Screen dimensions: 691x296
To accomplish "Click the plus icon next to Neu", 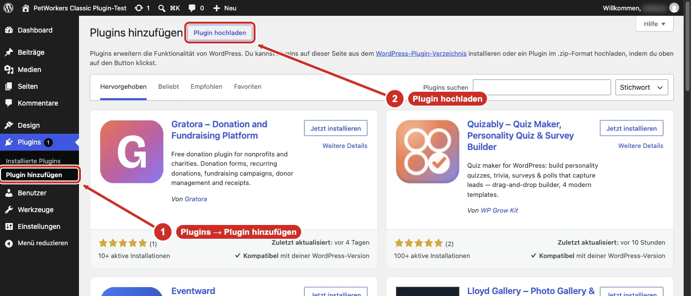I will pyautogui.click(x=216, y=8).
